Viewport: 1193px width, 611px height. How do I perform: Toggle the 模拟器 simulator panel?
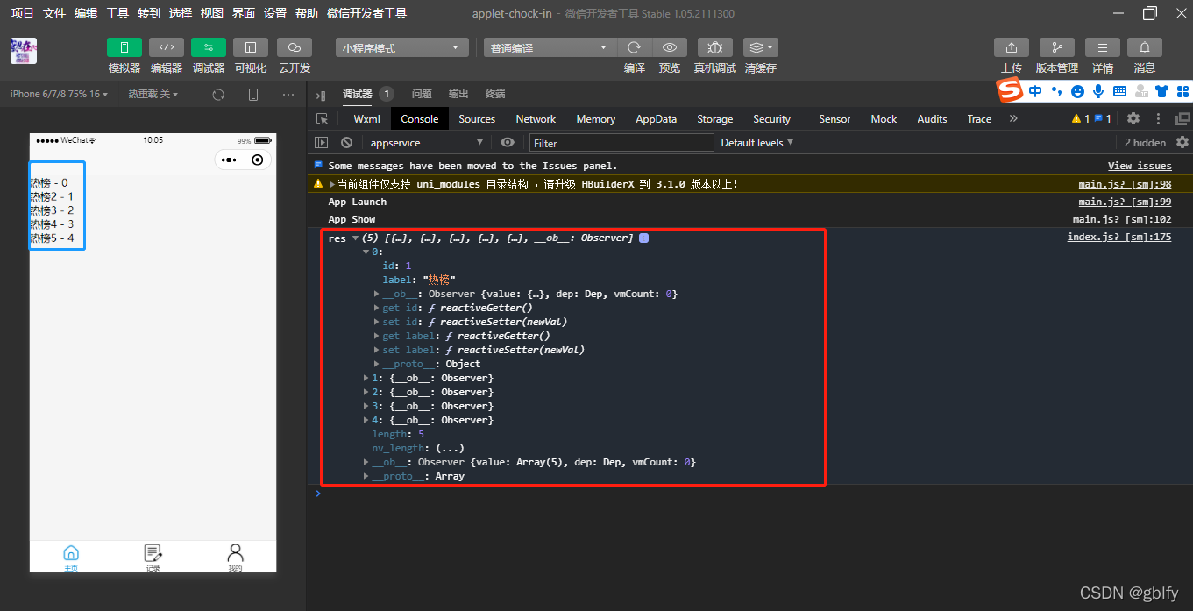pos(124,47)
